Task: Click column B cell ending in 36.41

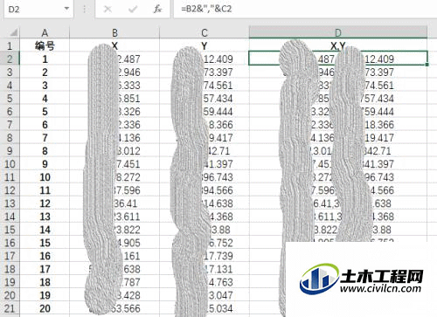Action: [x=114, y=203]
